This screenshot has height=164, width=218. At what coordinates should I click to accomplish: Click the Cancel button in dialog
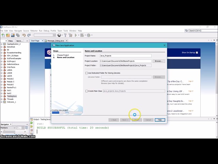[148, 120]
